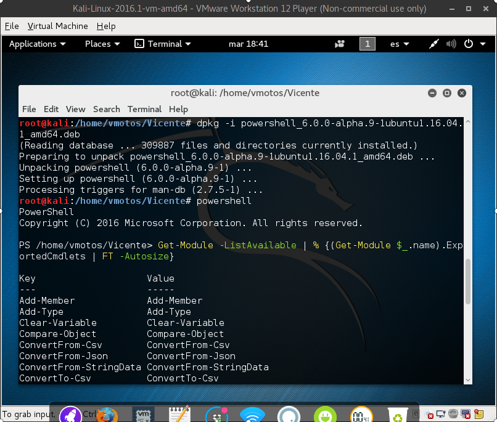
Task: Open the timer app icon in the taskbar
Action: [361, 414]
